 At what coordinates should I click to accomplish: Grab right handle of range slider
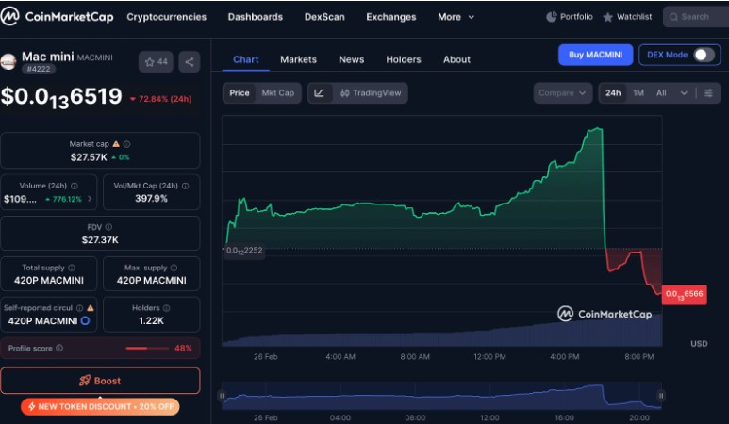(661, 396)
